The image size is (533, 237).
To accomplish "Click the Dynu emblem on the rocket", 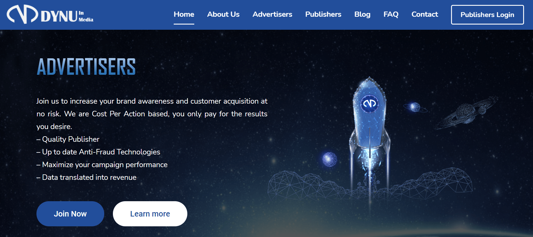I will point(370,104).
